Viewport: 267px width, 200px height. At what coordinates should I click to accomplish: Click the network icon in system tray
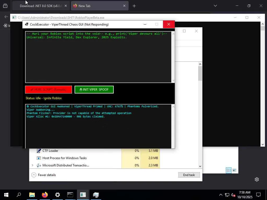click(227, 195)
